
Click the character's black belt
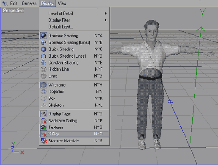pyautogui.click(x=150, y=77)
